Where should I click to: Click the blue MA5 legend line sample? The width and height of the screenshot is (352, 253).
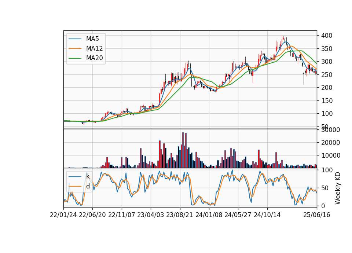tap(75, 39)
